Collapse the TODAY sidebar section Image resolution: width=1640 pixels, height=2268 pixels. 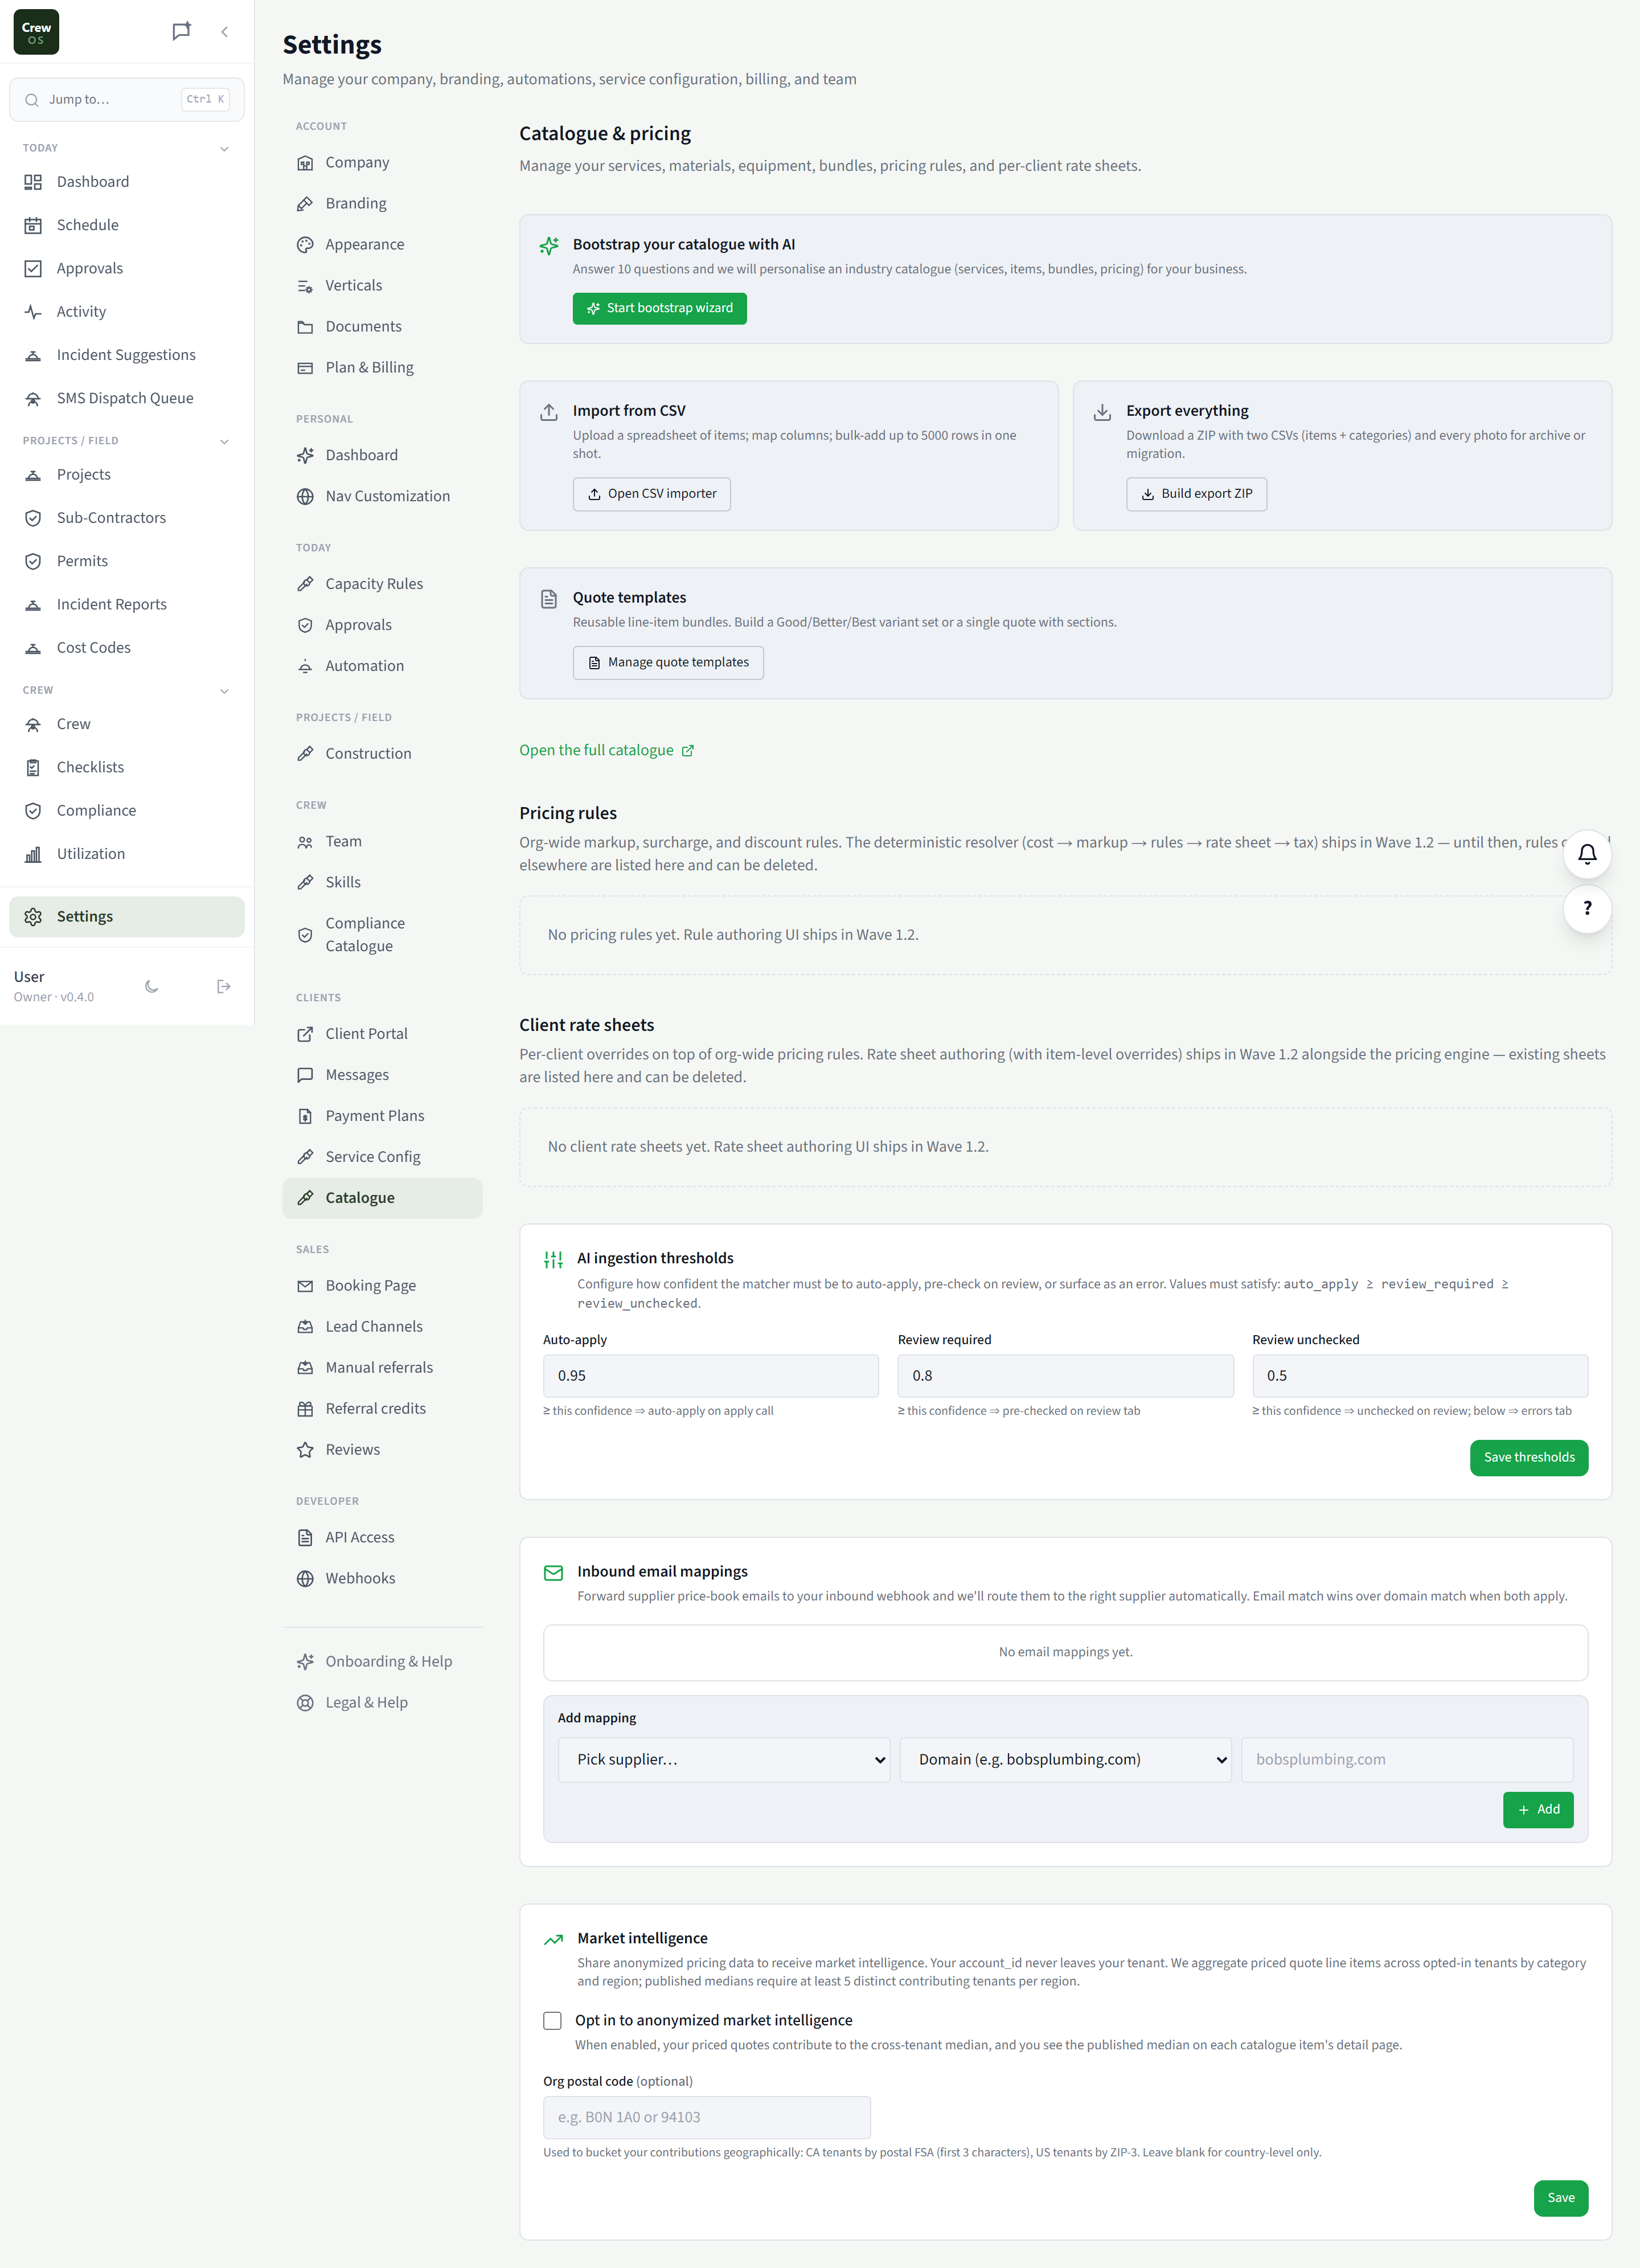[x=224, y=149]
